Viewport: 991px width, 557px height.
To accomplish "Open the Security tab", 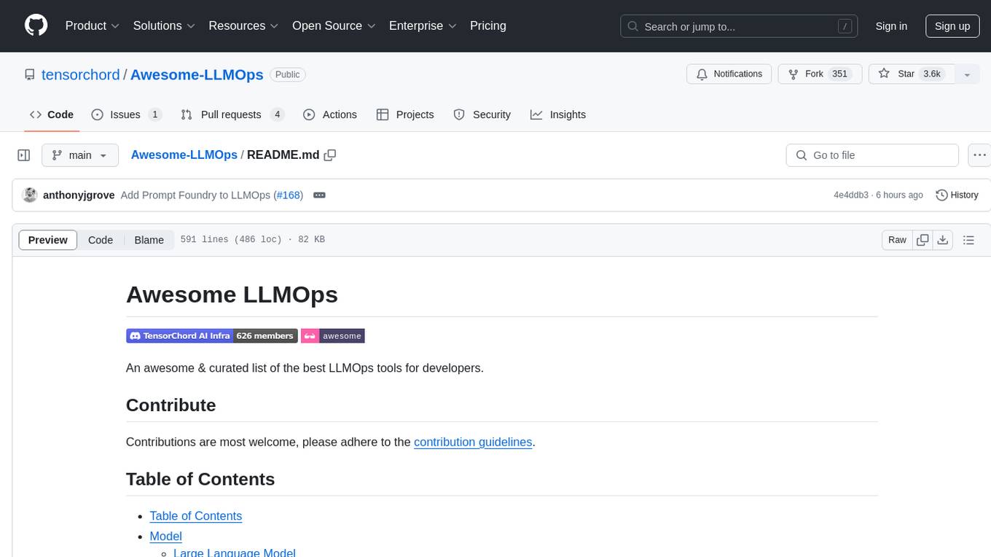I will click(x=482, y=114).
